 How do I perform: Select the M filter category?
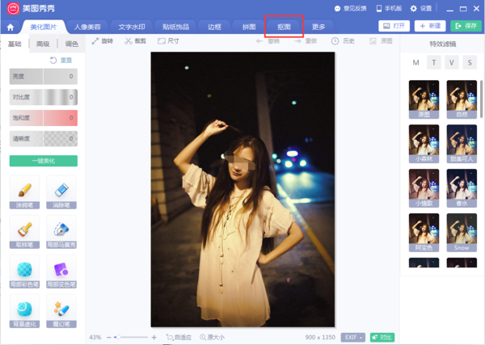click(x=415, y=63)
